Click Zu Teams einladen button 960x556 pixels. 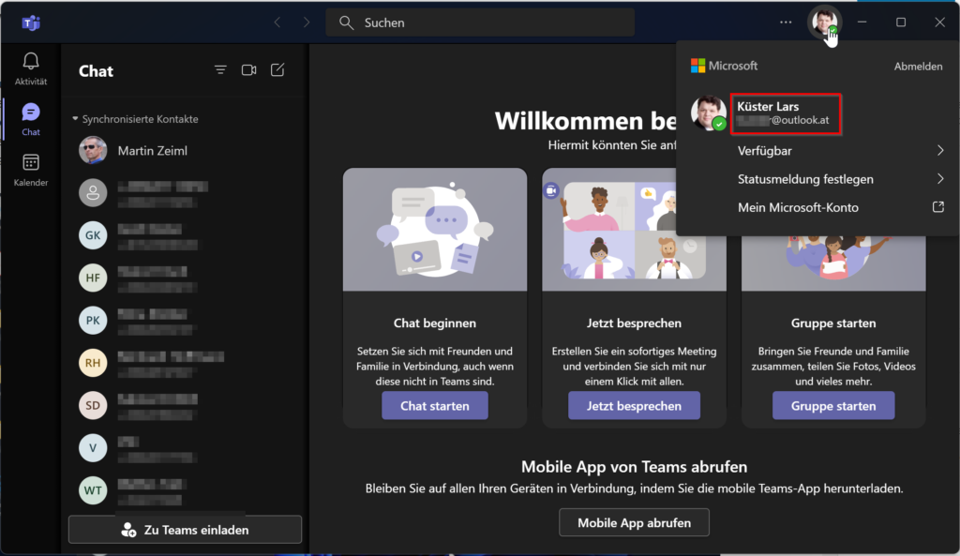[x=185, y=530]
